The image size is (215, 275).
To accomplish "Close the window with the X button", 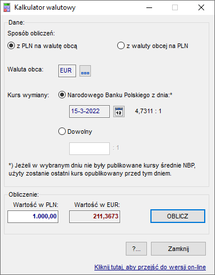I will click(201, 7).
